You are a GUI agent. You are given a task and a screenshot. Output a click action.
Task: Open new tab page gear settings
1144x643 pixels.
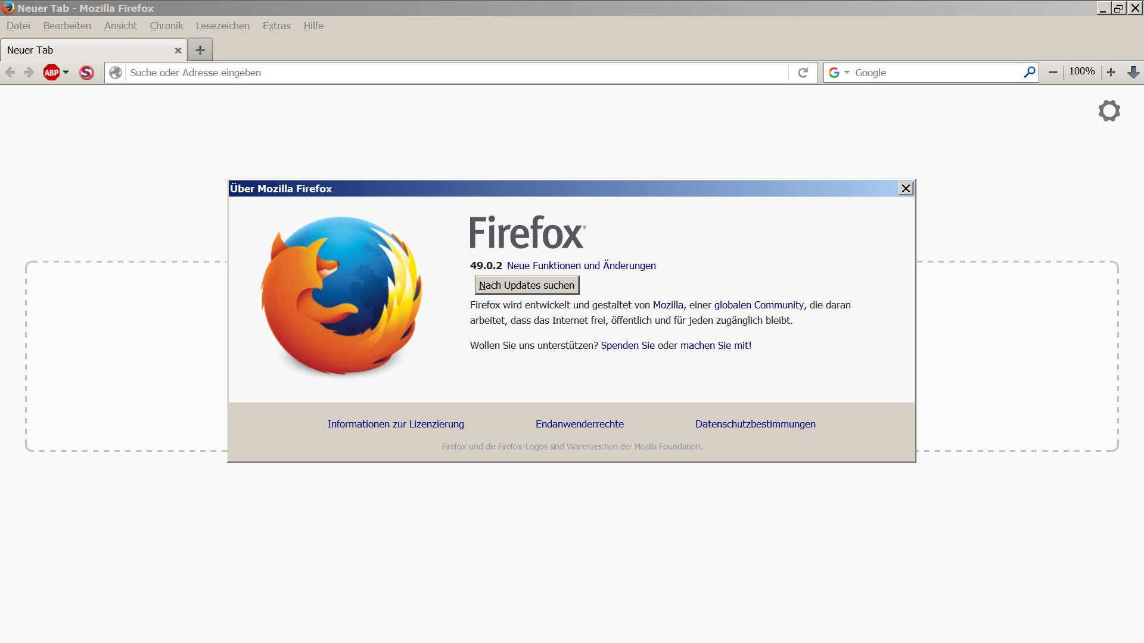pyautogui.click(x=1109, y=111)
